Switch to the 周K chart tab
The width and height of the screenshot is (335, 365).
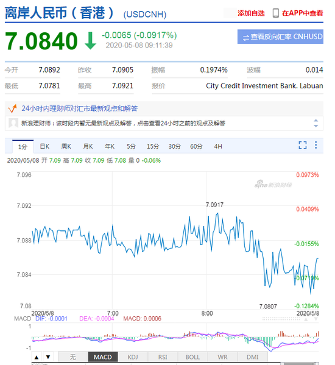66,146
